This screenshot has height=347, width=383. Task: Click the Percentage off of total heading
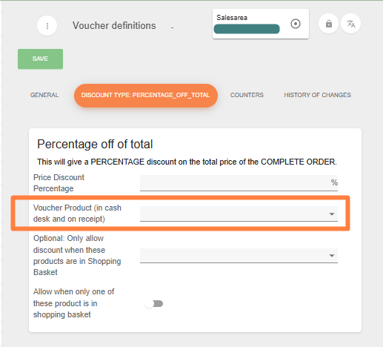95,145
